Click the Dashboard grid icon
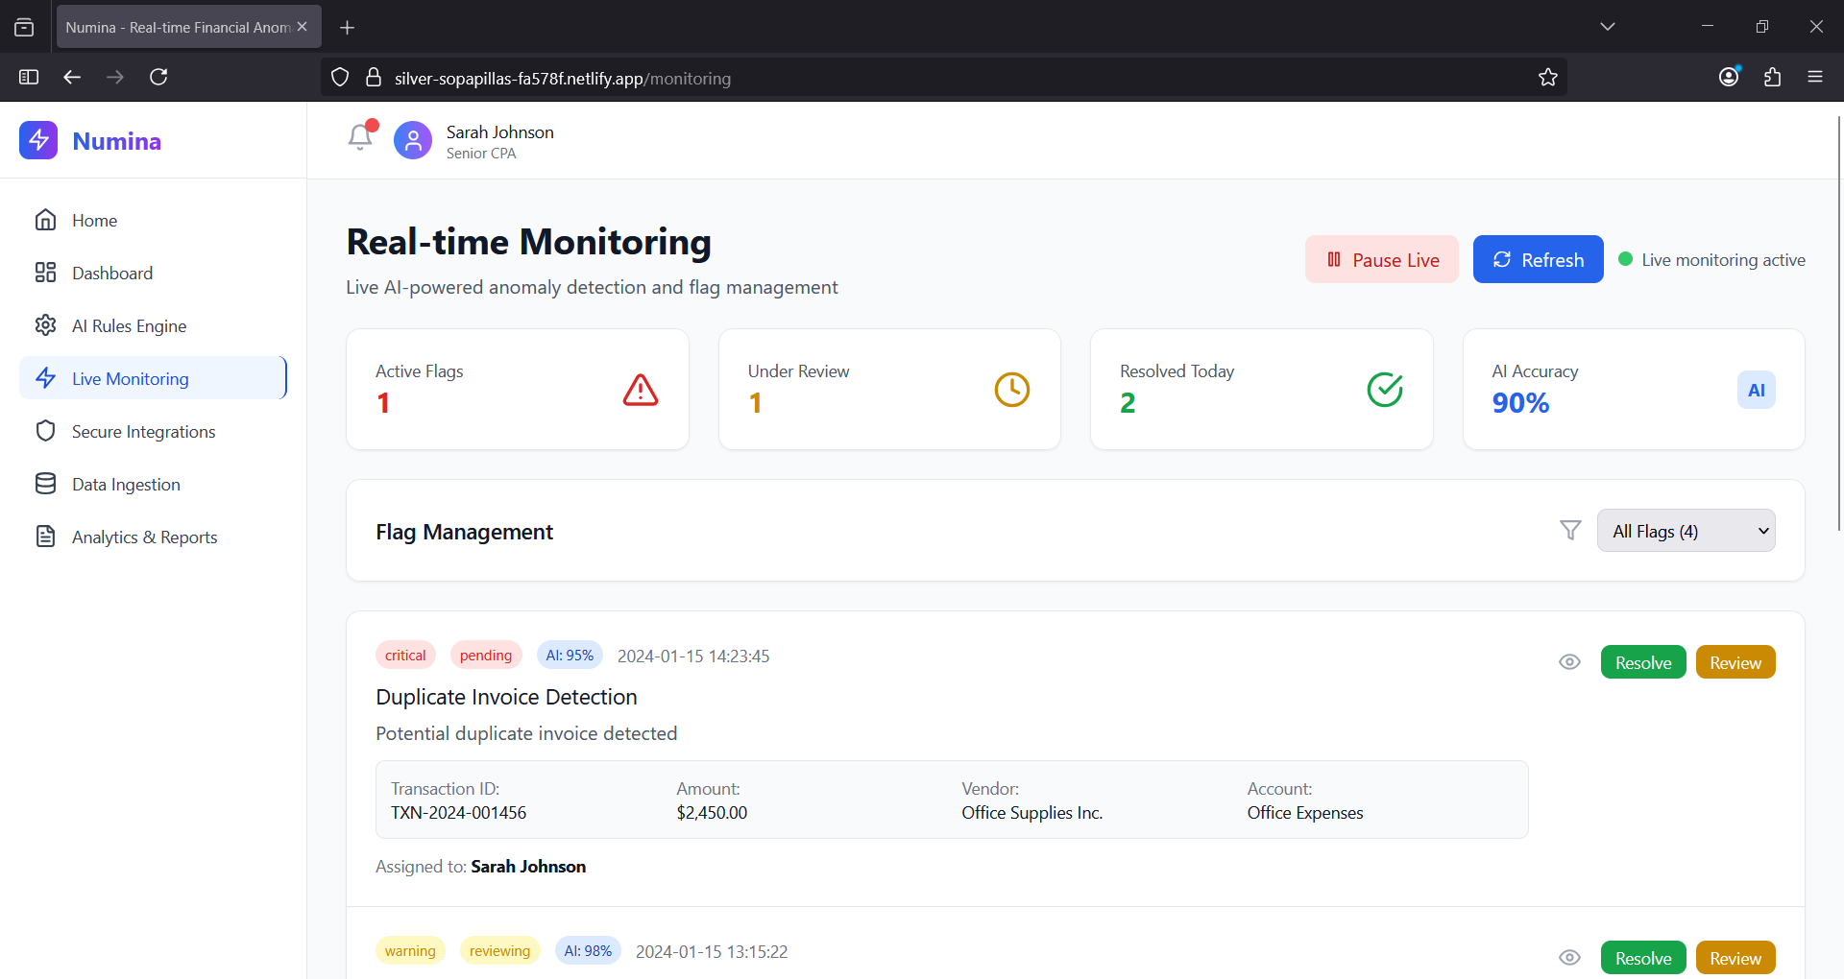The image size is (1844, 979). click(45, 273)
